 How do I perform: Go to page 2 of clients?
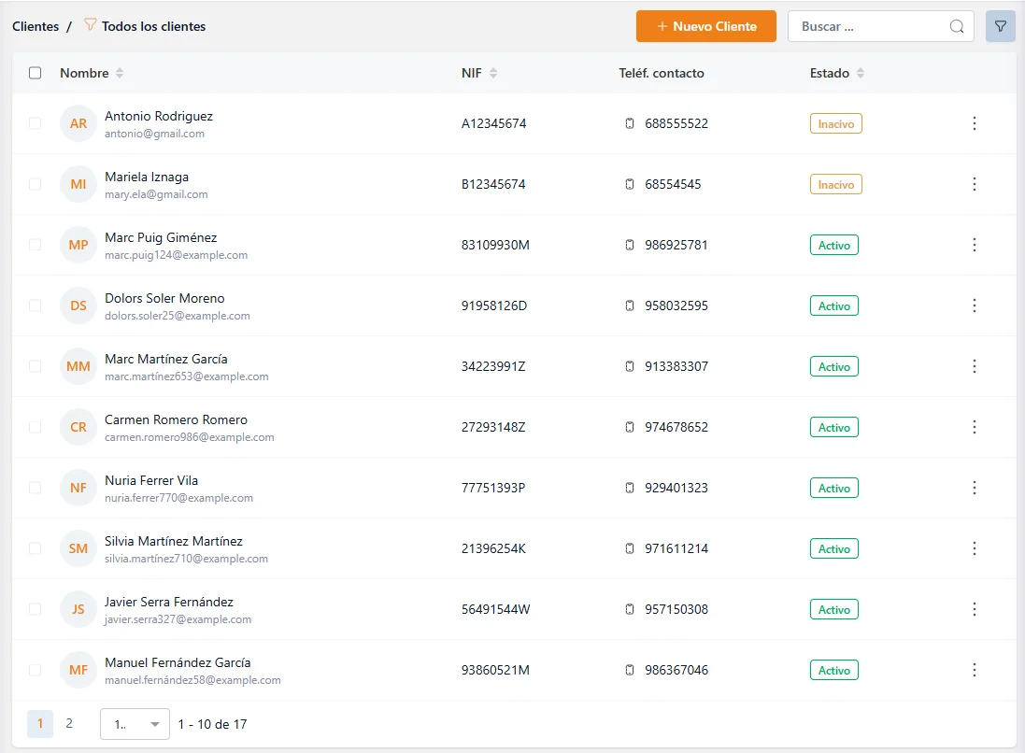69,723
